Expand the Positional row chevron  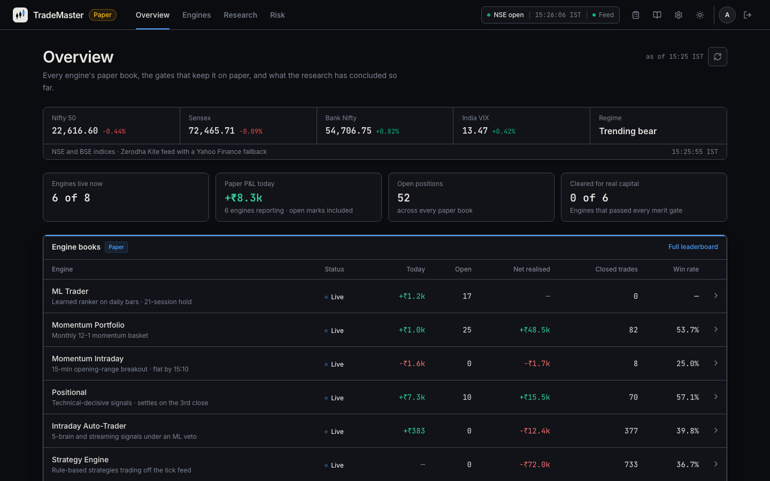(x=715, y=397)
